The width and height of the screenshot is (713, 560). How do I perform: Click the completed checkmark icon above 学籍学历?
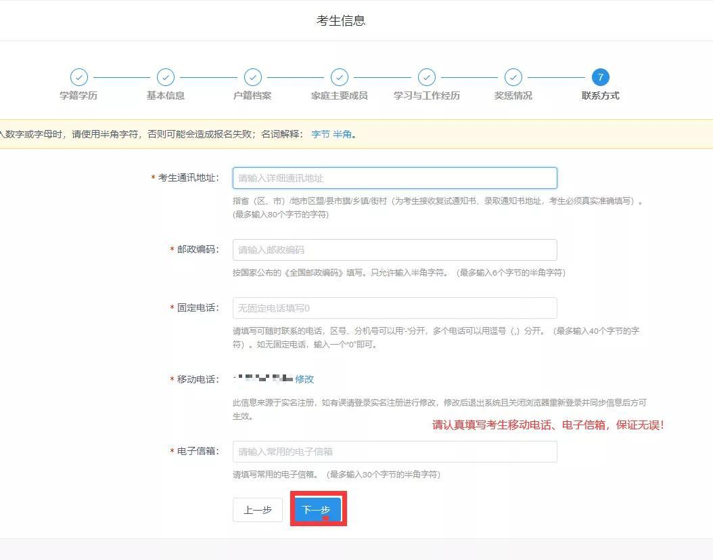79,78
